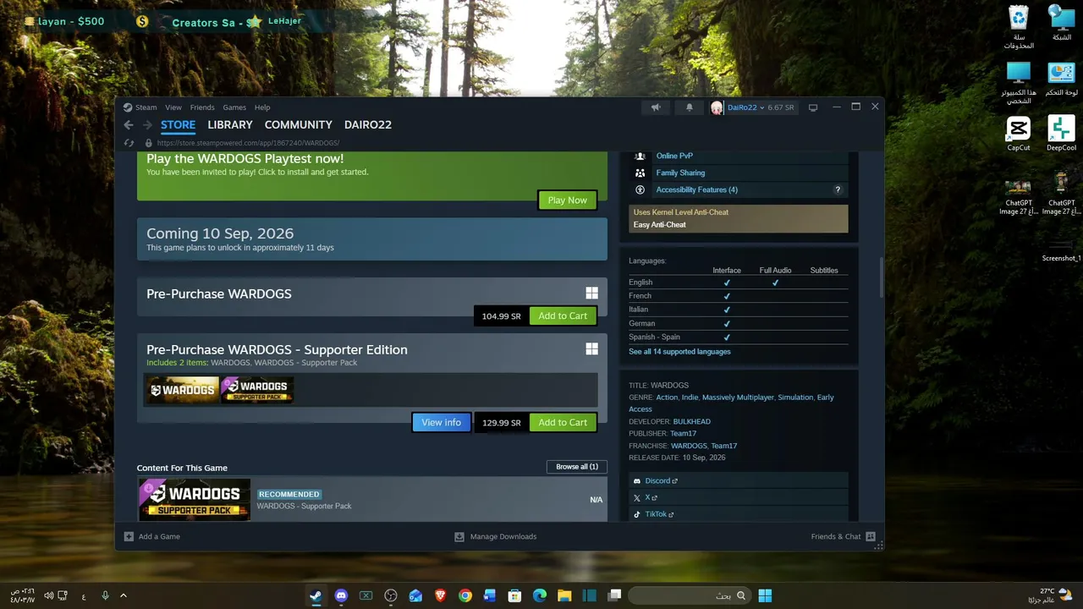Viewport: 1083px width, 609px height.
Task: Open the DAIRO22 profile tab
Action: click(x=368, y=124)
